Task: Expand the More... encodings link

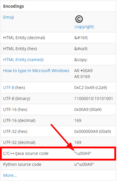Action: point(10,175)
